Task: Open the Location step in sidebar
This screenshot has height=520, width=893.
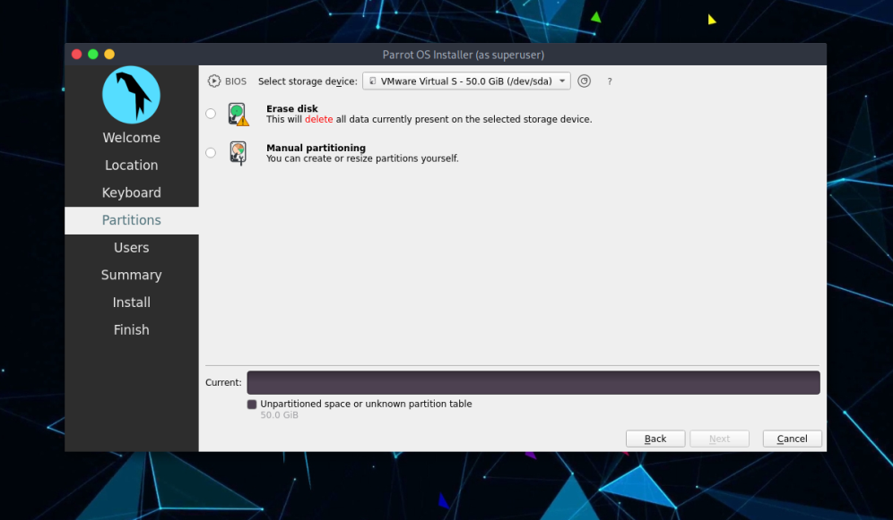Action: coord(131,166)
